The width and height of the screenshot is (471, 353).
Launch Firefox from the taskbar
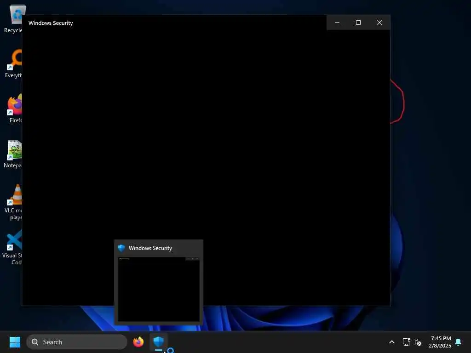tap(138, 342)
